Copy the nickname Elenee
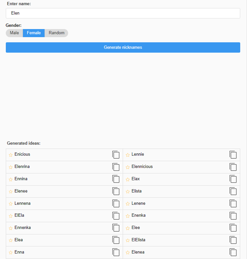Screen dimensions: 247x259 116,192
